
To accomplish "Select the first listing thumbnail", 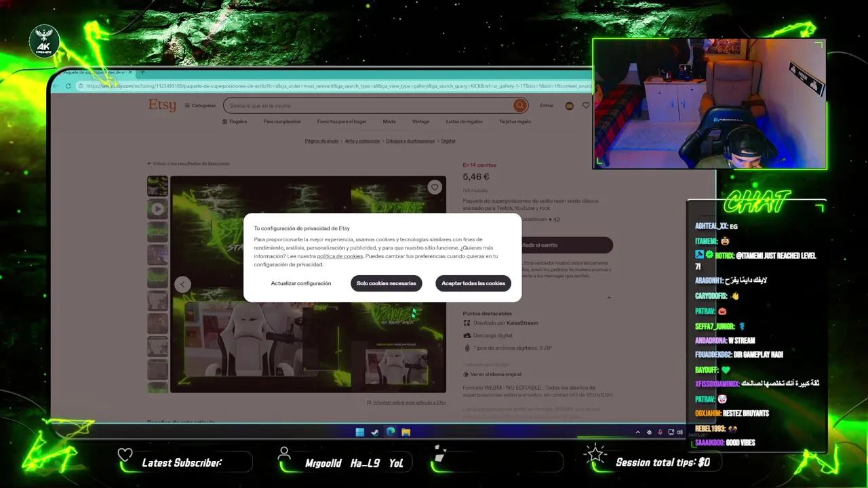I will pos(157,186).
